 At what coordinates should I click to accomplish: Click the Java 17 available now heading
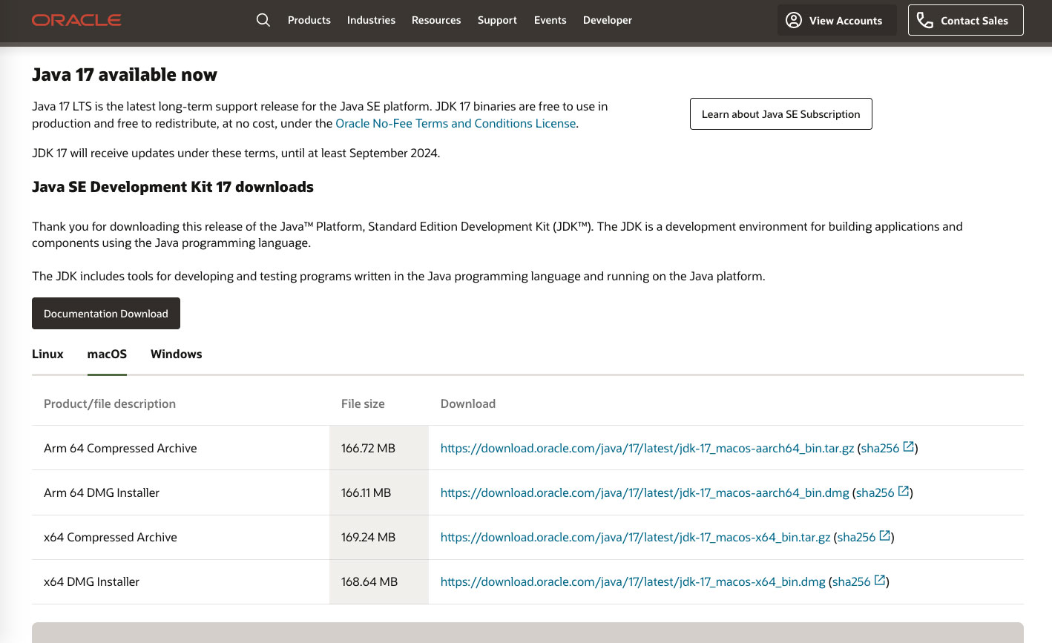pyautogui.click(x=125, y=74)
